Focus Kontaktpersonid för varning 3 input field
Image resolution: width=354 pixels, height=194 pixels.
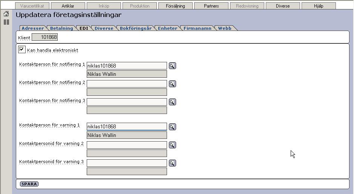tap(127, 163)
